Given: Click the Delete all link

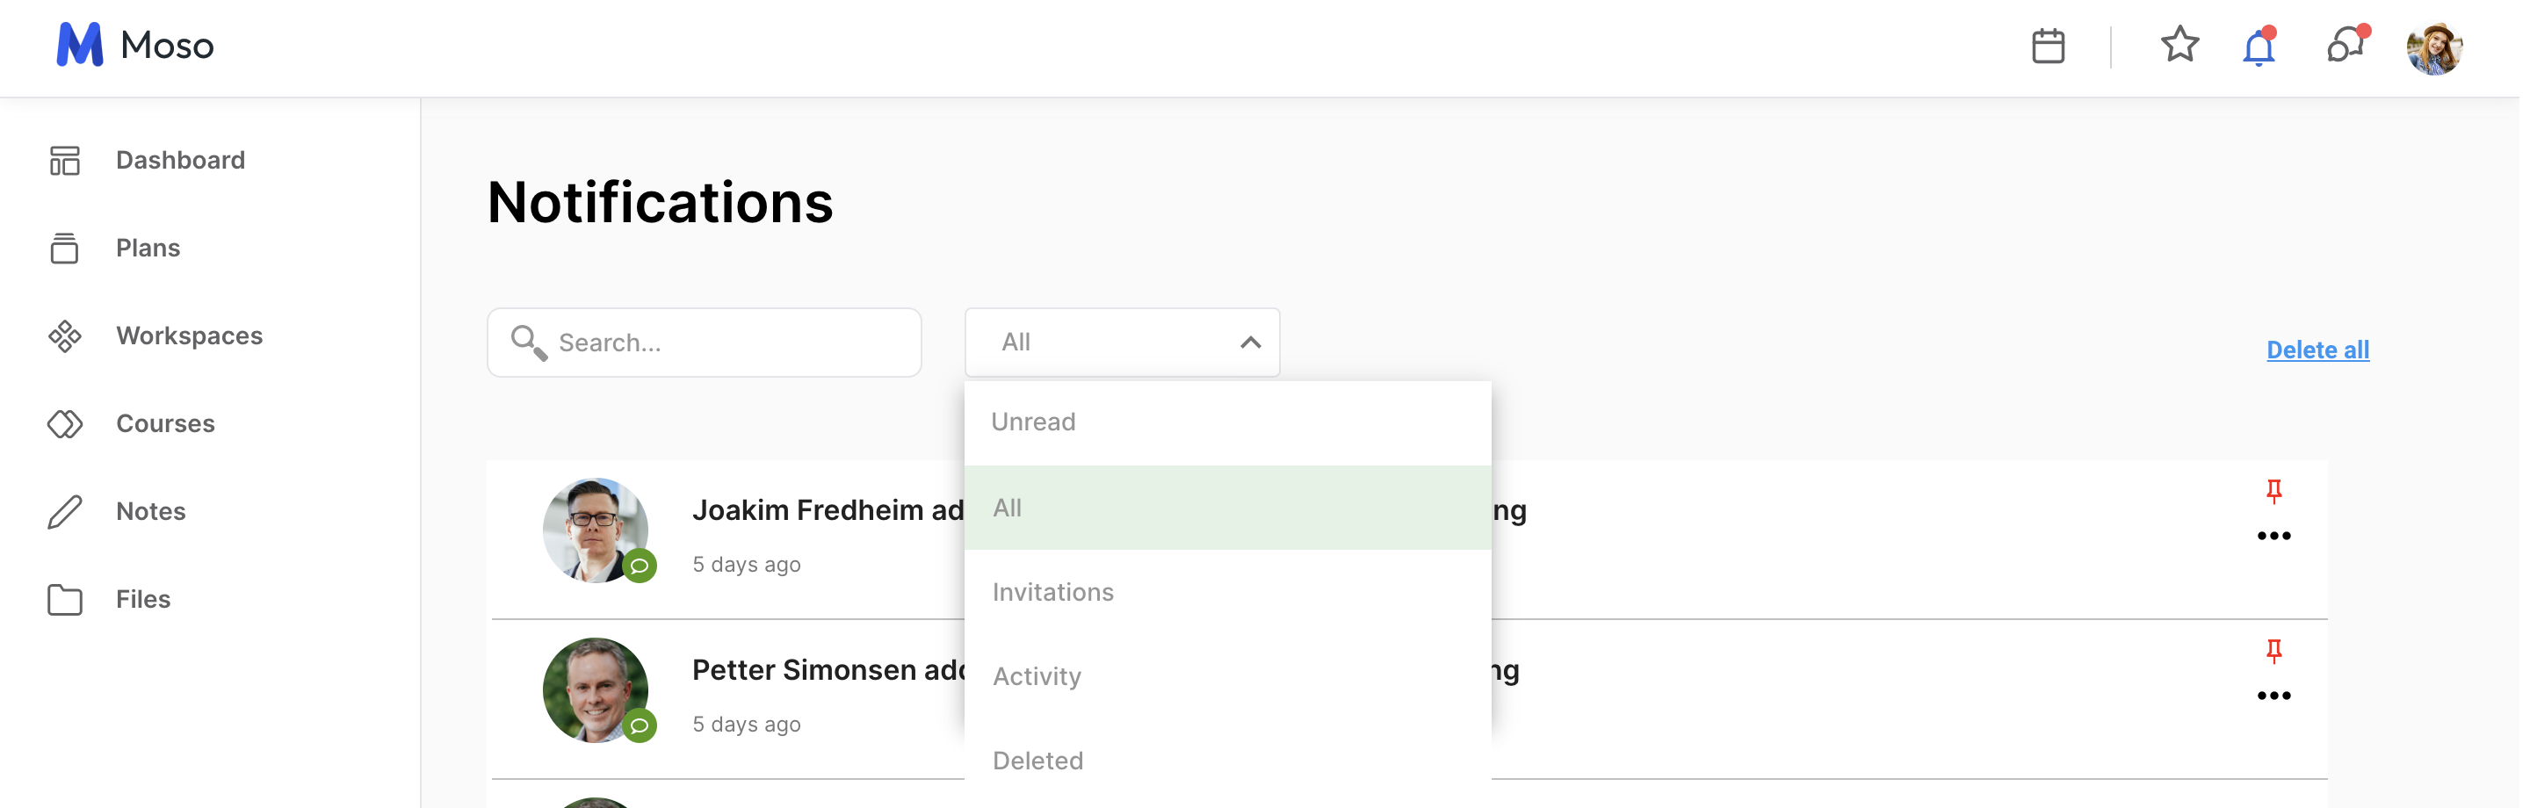Looking at the screenshot, I should [2317, 350].
